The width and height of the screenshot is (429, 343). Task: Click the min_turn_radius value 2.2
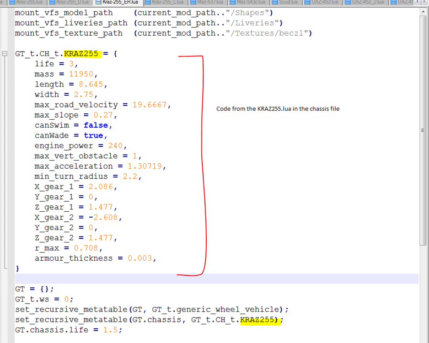tap(130, 176)
